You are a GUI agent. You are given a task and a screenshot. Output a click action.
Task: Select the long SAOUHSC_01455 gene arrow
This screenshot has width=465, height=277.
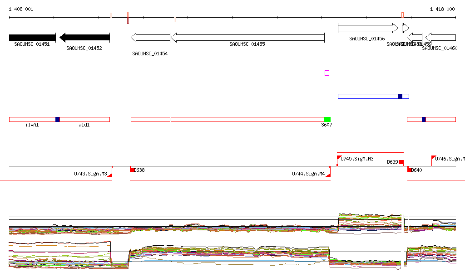(x=247, y=38)
